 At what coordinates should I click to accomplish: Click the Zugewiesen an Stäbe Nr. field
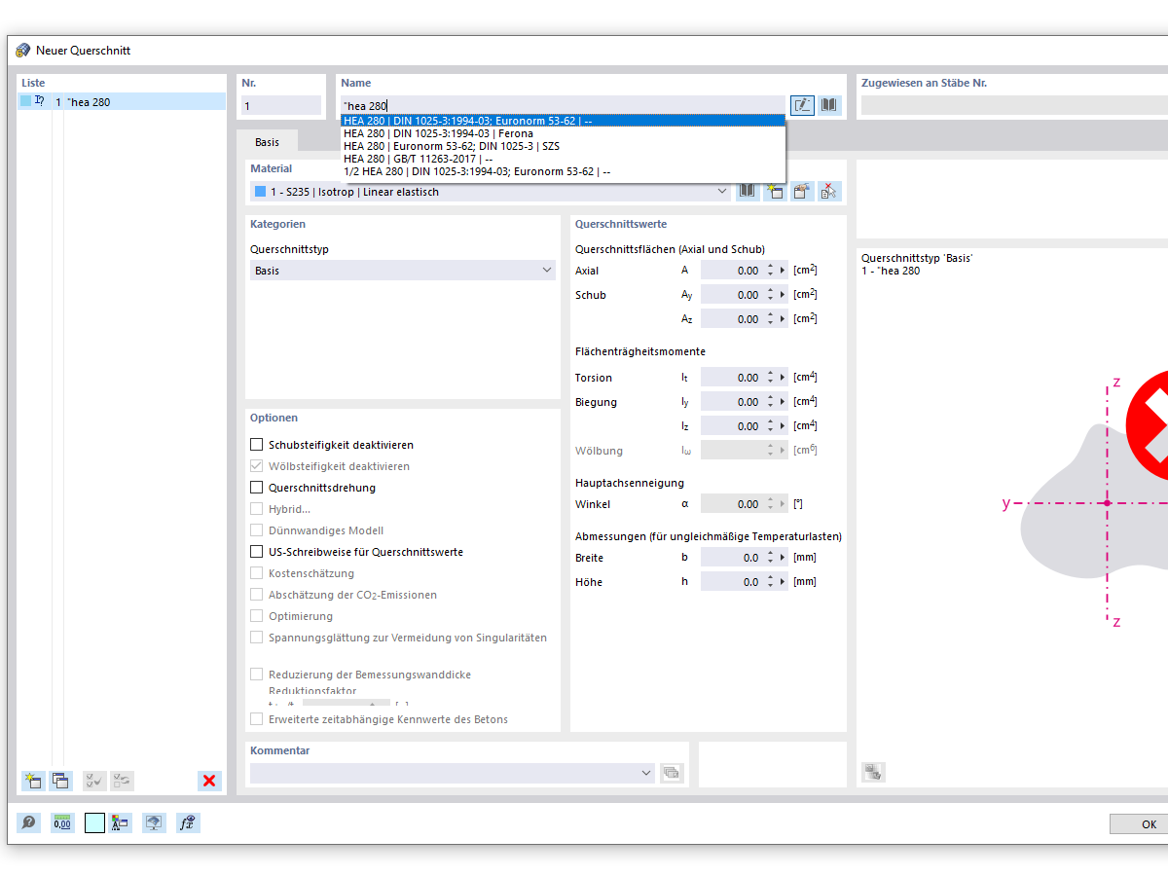pos(1014,105)
